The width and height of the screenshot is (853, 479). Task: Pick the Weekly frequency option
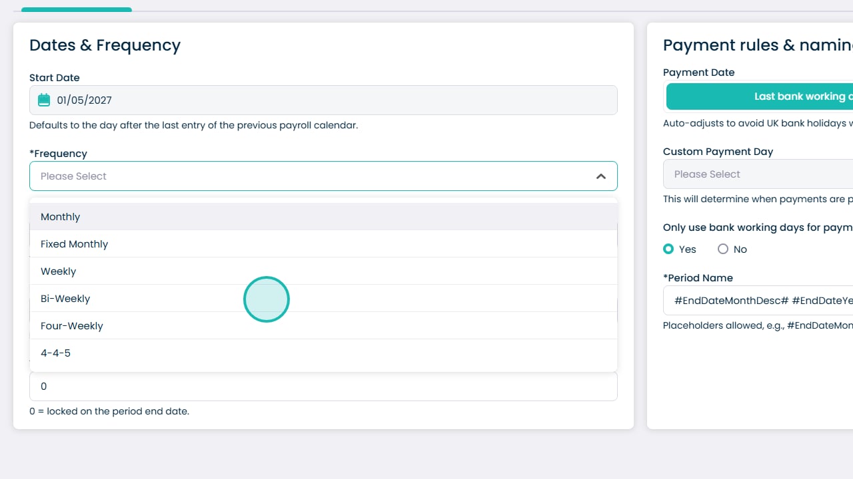[x=323, y=271]
